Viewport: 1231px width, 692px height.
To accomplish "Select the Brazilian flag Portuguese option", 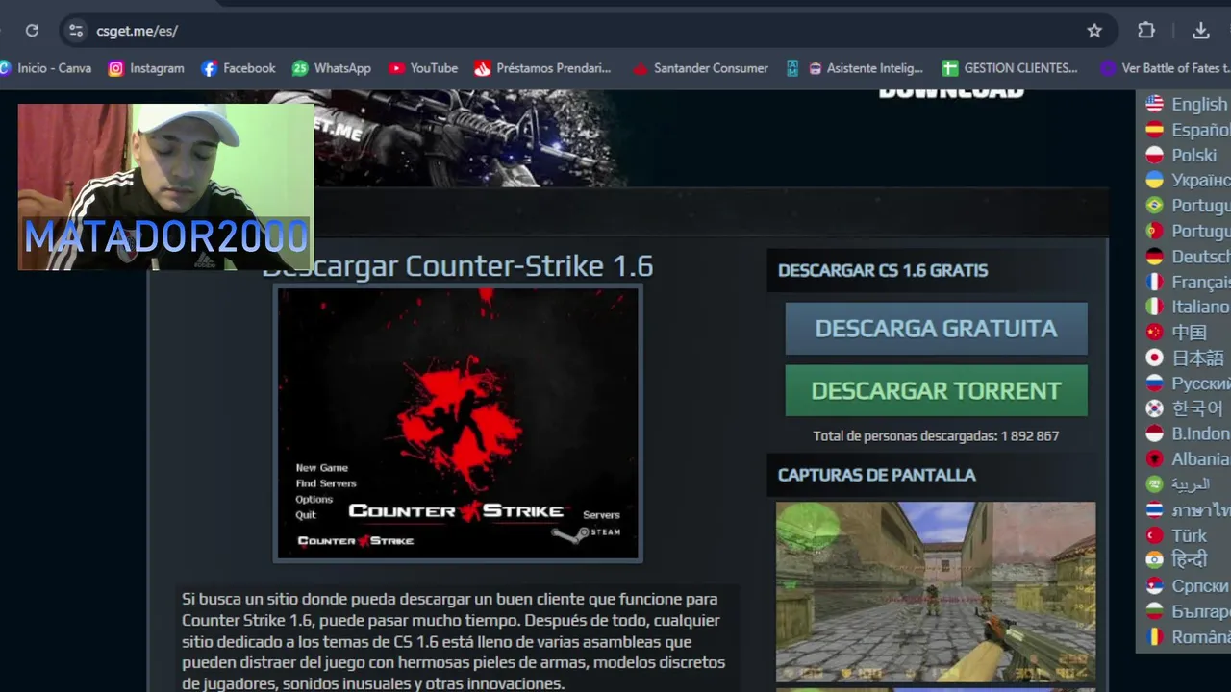I will point(1188,206).
